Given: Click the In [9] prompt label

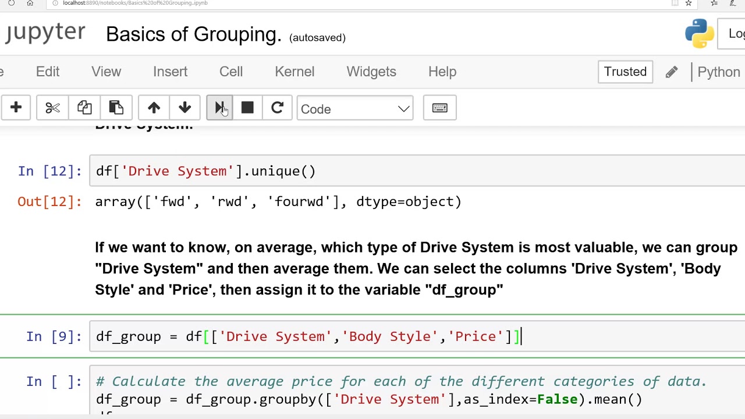Looking at the screenshot, I should click(x=54, y=336).
